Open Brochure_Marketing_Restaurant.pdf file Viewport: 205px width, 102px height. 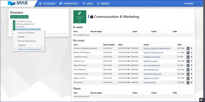pyautogui.click(x=157, y=48)
